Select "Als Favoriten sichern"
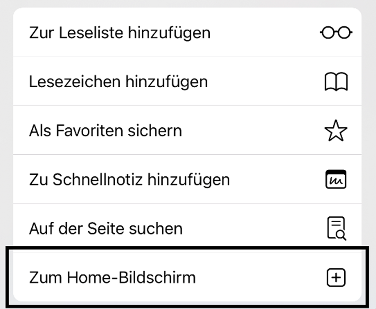The height and width of the screenshot is (309, 376). [188, 130]
